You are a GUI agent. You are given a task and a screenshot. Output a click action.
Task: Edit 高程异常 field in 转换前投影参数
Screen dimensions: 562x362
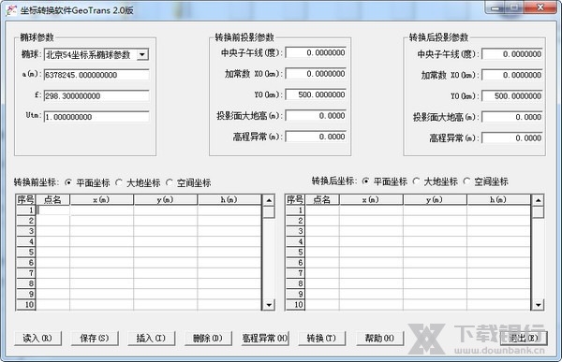point(316,137)
